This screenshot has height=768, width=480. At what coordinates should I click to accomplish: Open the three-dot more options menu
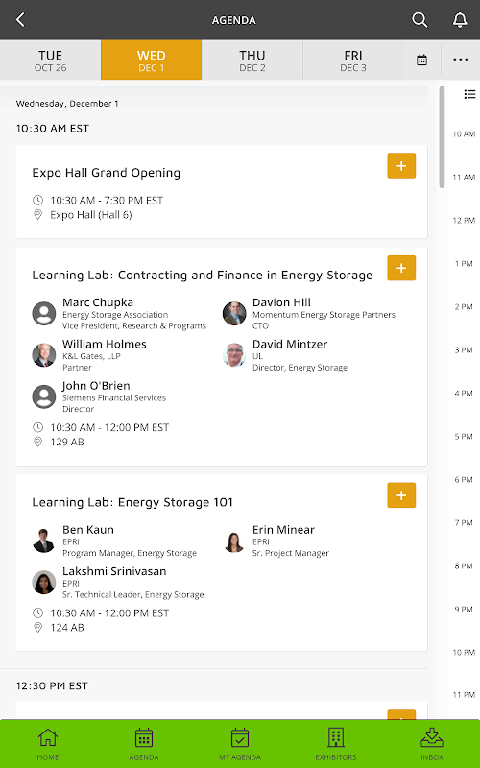click(x=461, y=60)
